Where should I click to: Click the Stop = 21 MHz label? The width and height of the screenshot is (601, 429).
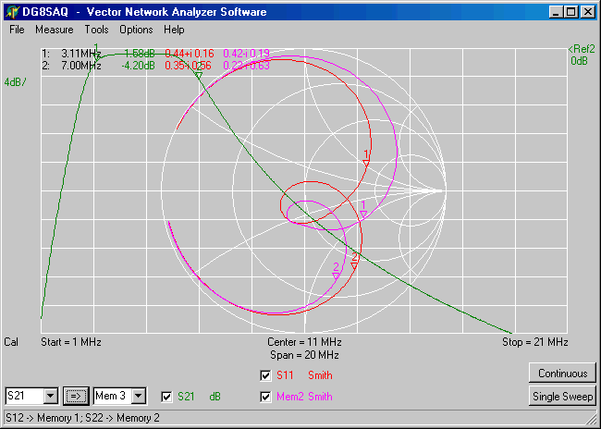pyautogui.click(x=535, y=342)
